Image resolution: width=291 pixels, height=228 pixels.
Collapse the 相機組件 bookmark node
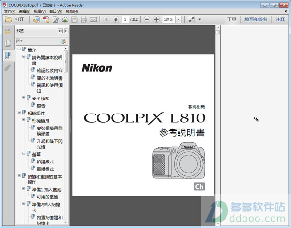pyautogui.click(x=19, y=112)
